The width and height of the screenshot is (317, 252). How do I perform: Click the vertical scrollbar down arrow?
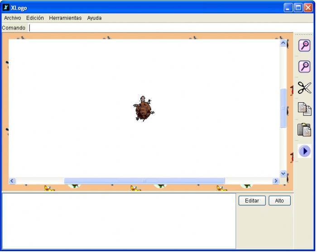283,173
